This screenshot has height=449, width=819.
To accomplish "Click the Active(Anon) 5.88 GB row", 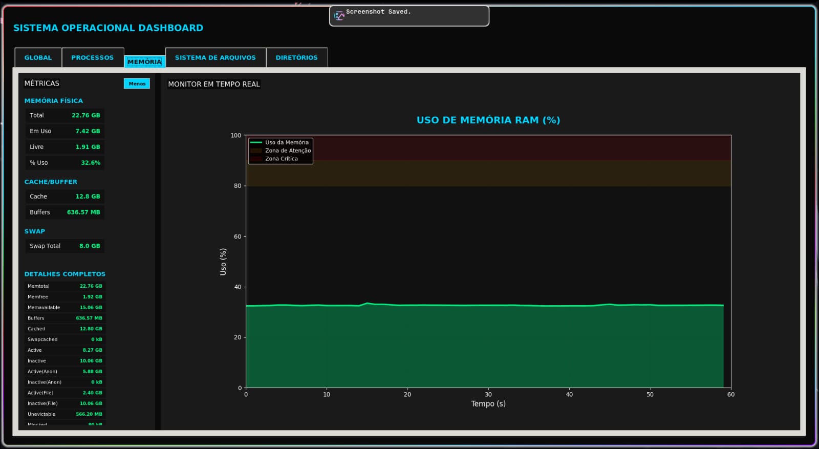I will [x=64, y=372].
